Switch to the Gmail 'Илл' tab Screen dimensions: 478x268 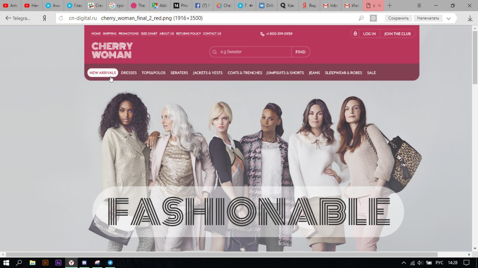(x=353, y=6)
